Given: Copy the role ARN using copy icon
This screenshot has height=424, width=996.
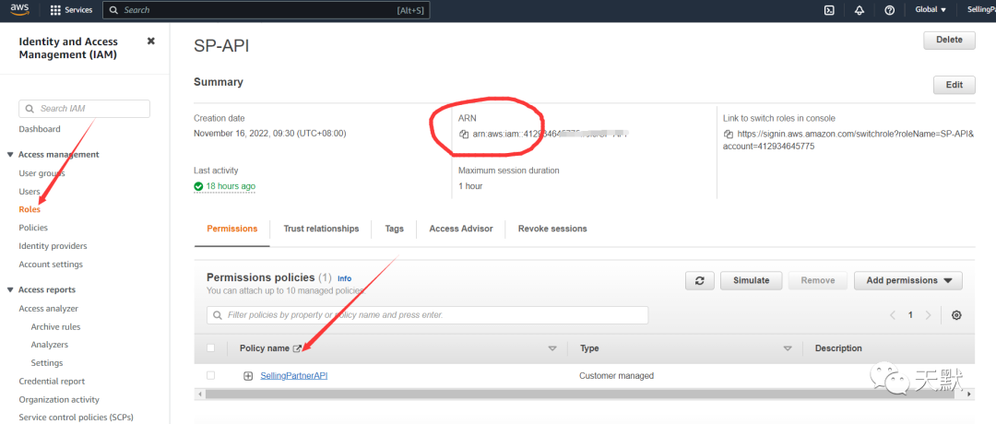Looking at the screenshot, I should pos(464,134).
